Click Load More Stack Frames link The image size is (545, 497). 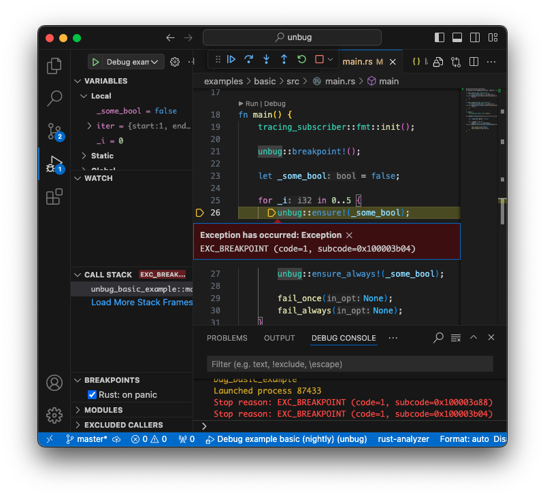[142, 303]
